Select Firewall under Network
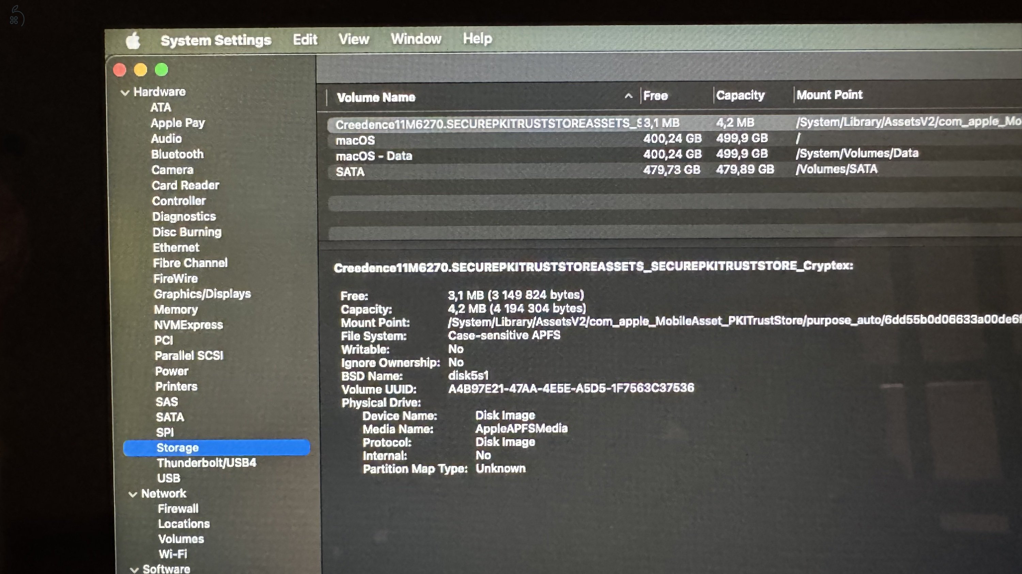This screenshot has width=1022, height=574. click(x=178, y=509)
